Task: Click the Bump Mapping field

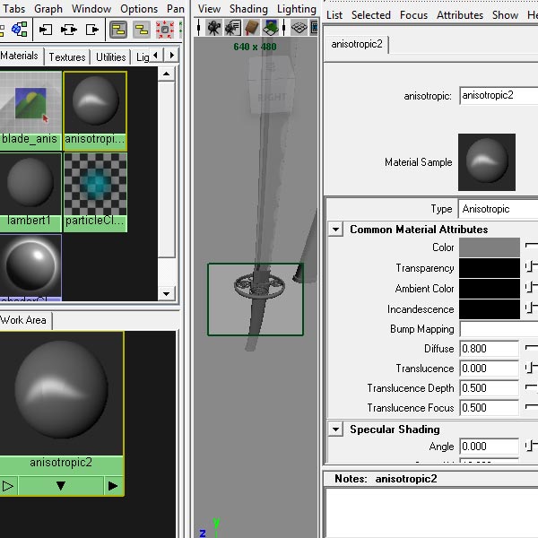Action: point(499,329)
